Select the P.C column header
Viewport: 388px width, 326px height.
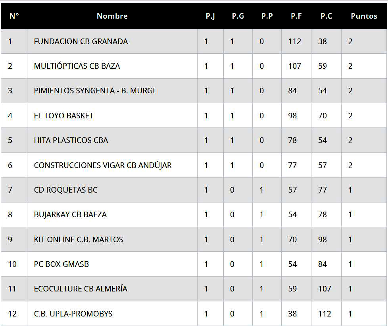(326, 16)
